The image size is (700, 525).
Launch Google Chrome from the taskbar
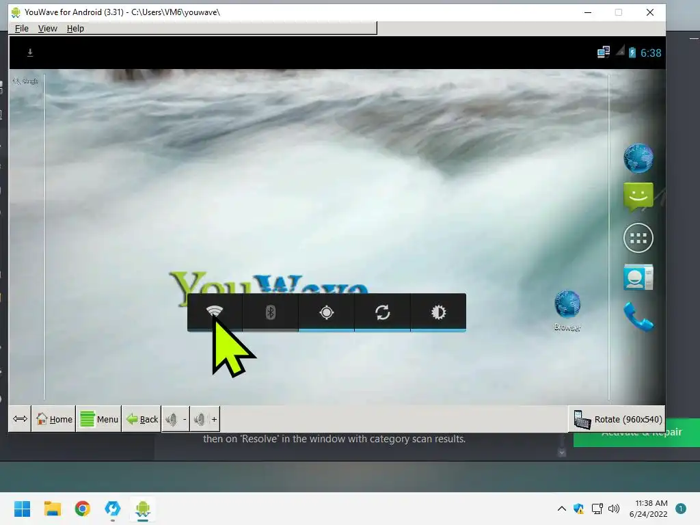83,509
